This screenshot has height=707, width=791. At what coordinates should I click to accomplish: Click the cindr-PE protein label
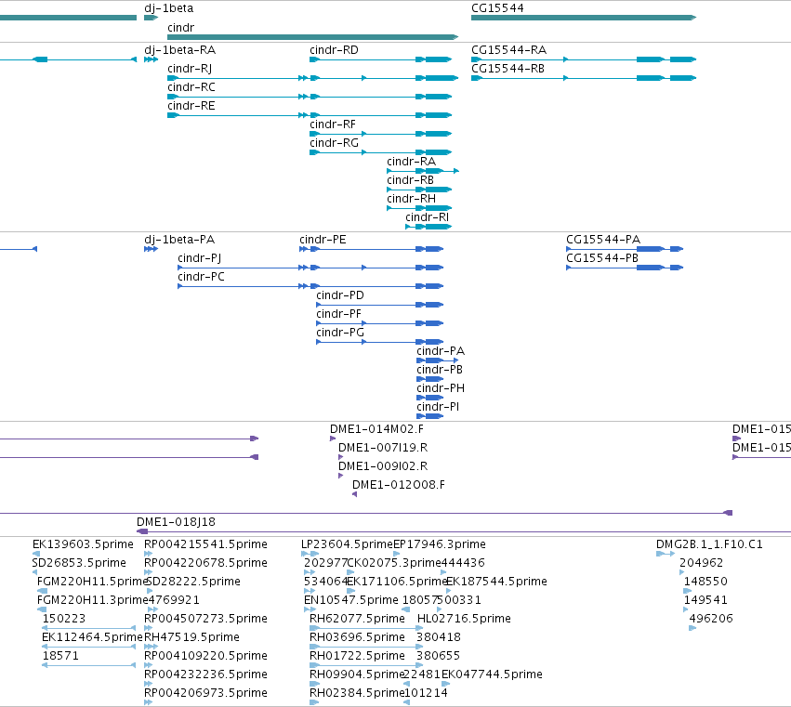click(323, 240)
